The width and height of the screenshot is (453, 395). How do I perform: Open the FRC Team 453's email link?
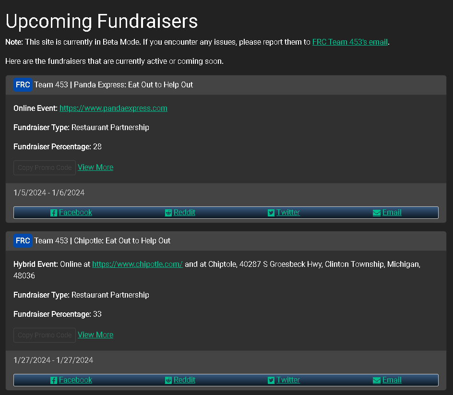point(350,42)
